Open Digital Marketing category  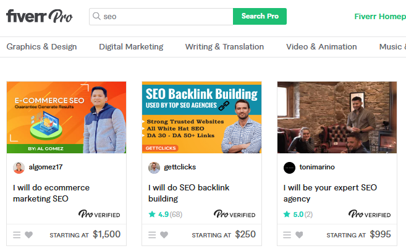pos(131,46)
